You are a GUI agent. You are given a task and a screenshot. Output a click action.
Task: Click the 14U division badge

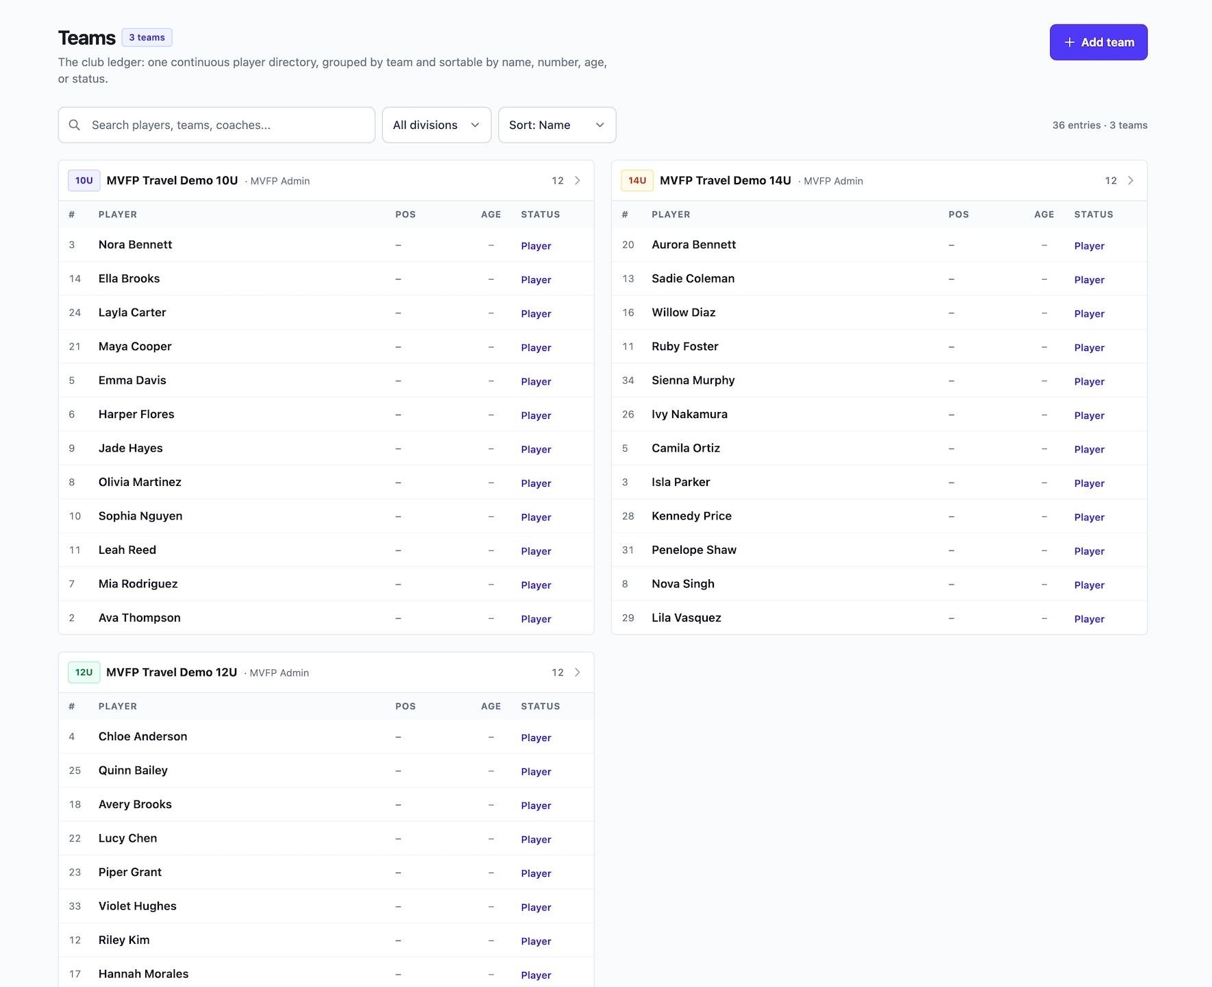(x=637, y=180)
